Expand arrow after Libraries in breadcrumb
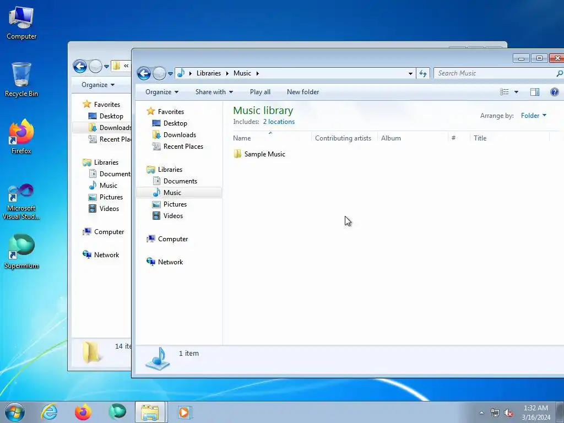 coord(227,73)
